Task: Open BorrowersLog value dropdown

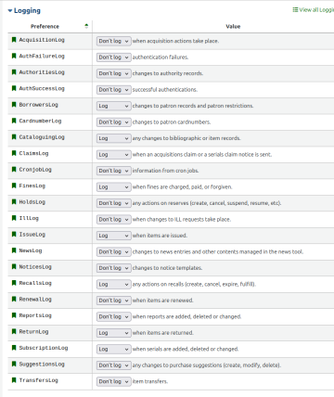Action: coord(113,106)
